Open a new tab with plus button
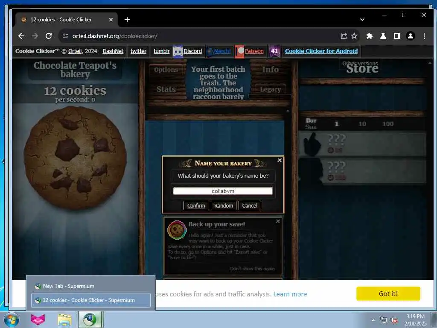Viewport: 437px width, 328px height. tap(127, 20)
